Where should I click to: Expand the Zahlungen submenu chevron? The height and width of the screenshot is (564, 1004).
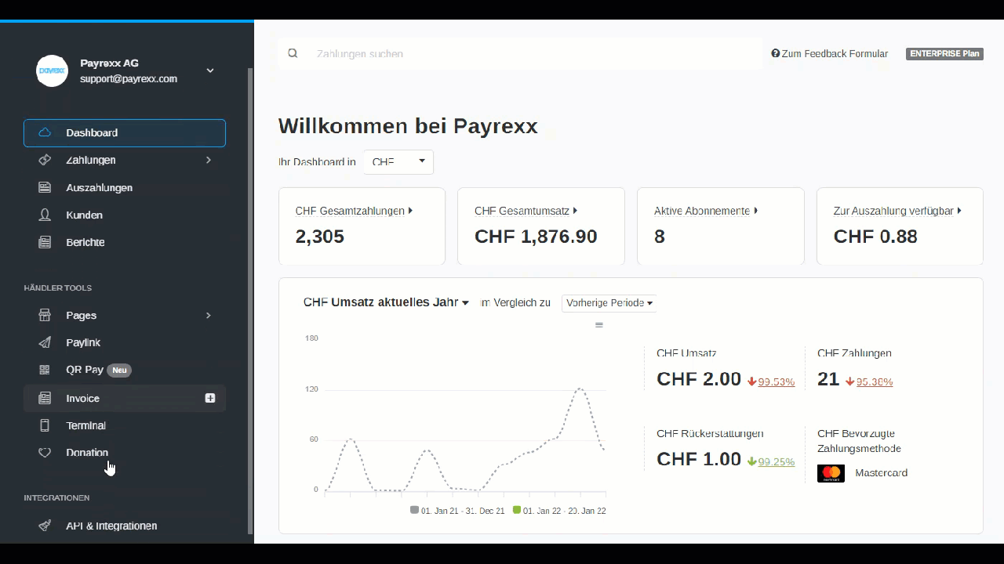[x=209, y=160]
